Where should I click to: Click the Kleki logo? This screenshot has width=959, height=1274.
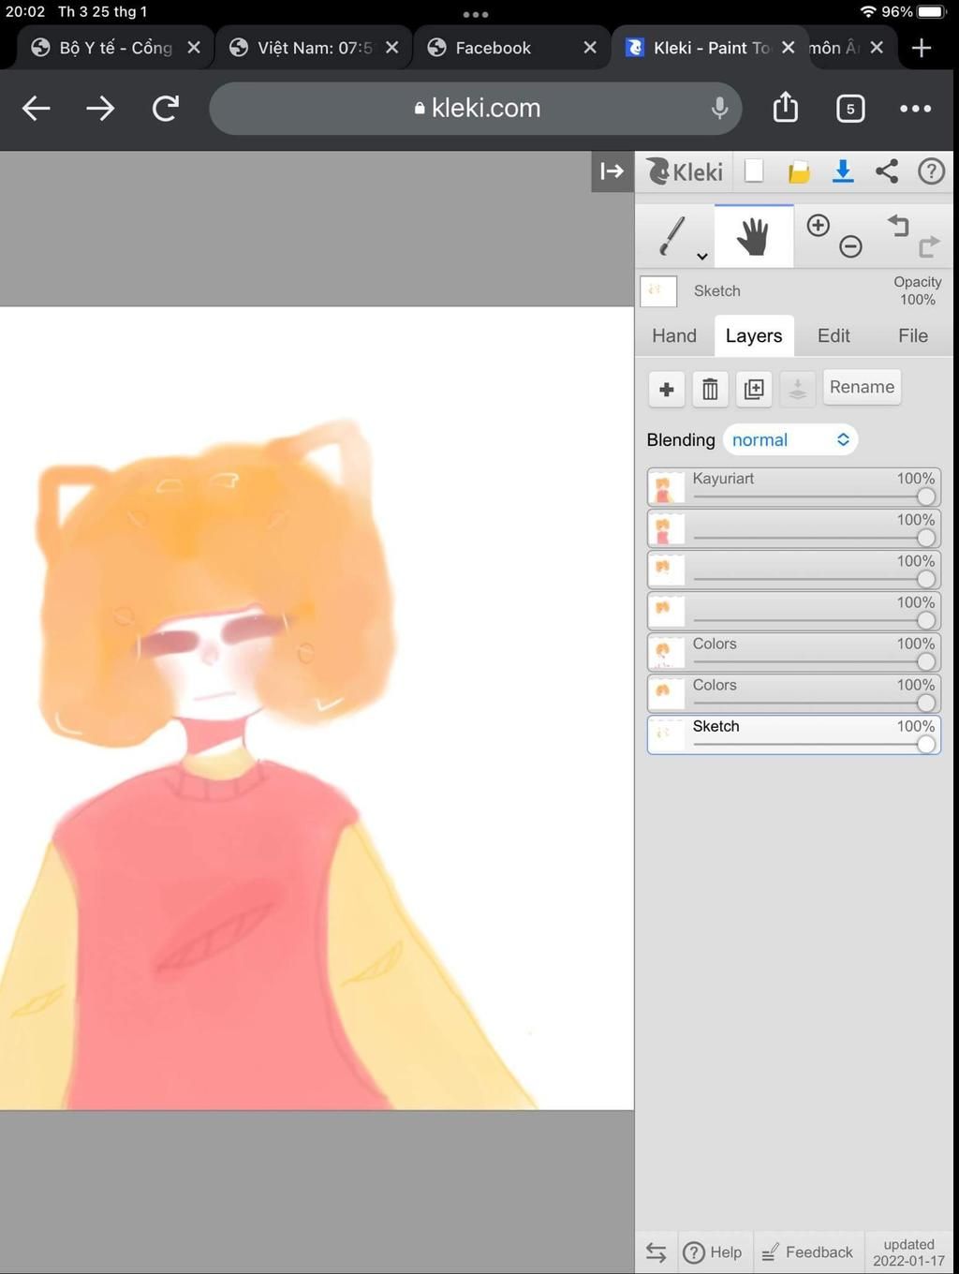(x=686, y=171)
